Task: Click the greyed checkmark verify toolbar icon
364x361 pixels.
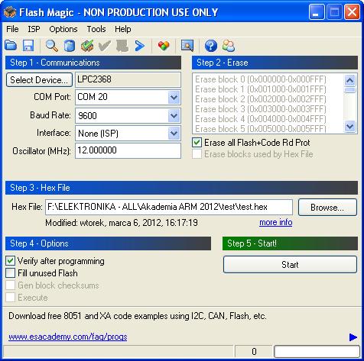Action: tap(105, 46)
